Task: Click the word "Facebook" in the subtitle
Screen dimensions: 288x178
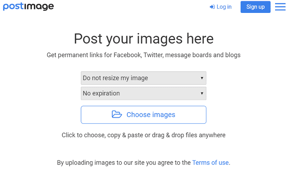Action: (127, 55)
